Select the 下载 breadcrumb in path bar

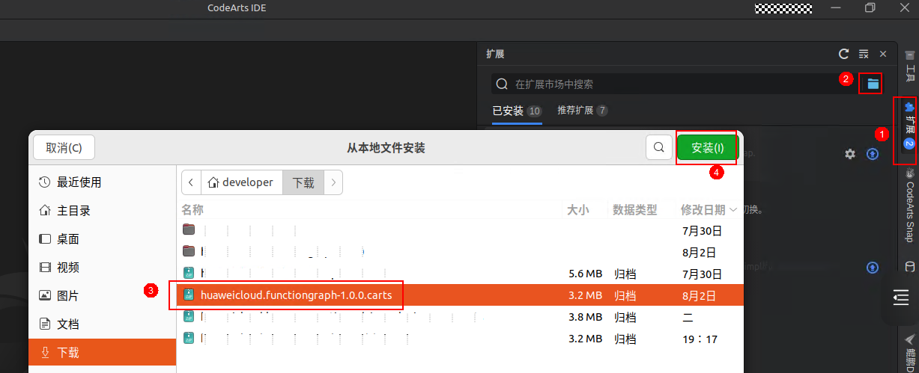coord(303,182)
